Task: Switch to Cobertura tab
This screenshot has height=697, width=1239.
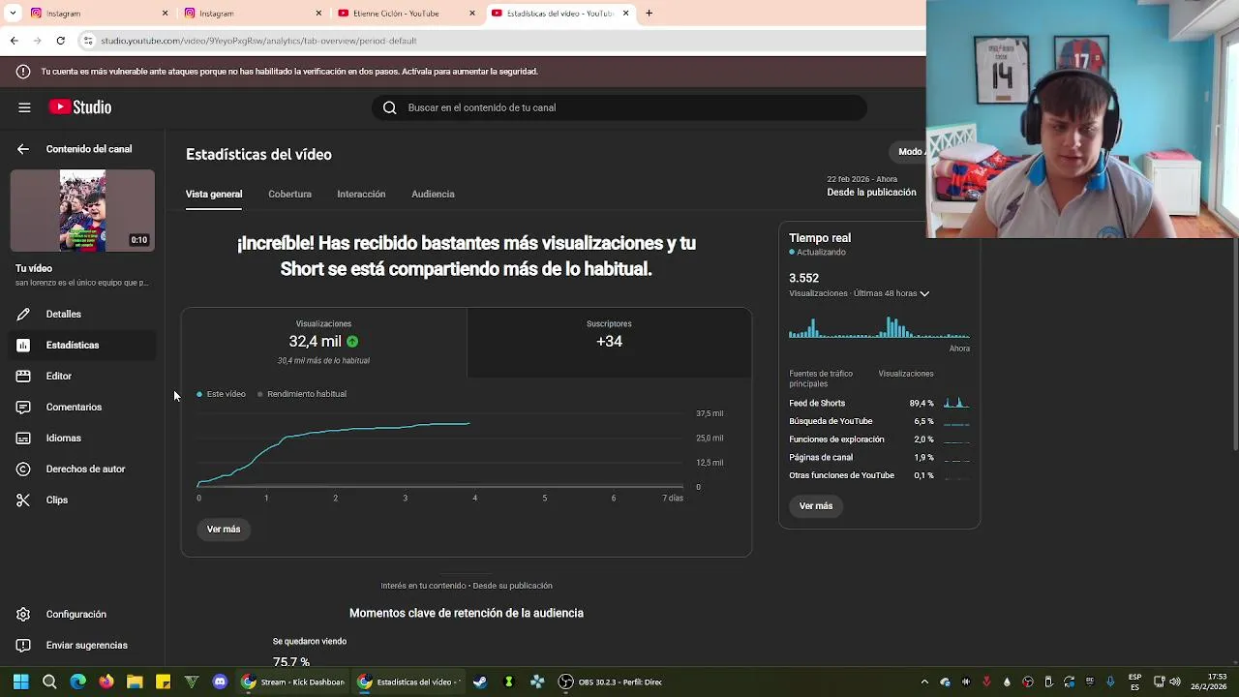Action: tap(289, 194)
